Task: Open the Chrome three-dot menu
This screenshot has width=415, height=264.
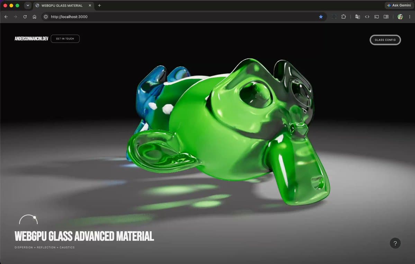Action: coord(410,17)
